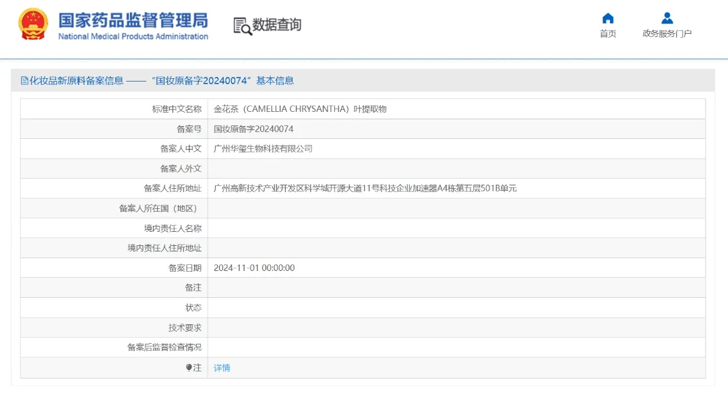Screen dimensions: 728x395
Task: Click the 备案人住所地址 label
Action: (173, 189)
